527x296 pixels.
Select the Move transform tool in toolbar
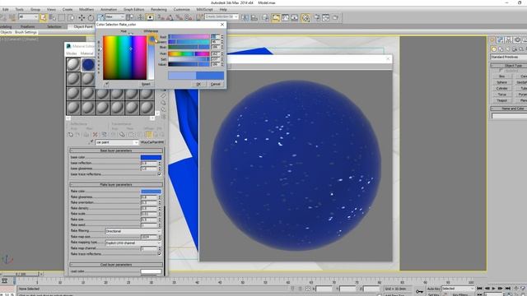pos(82,17)
